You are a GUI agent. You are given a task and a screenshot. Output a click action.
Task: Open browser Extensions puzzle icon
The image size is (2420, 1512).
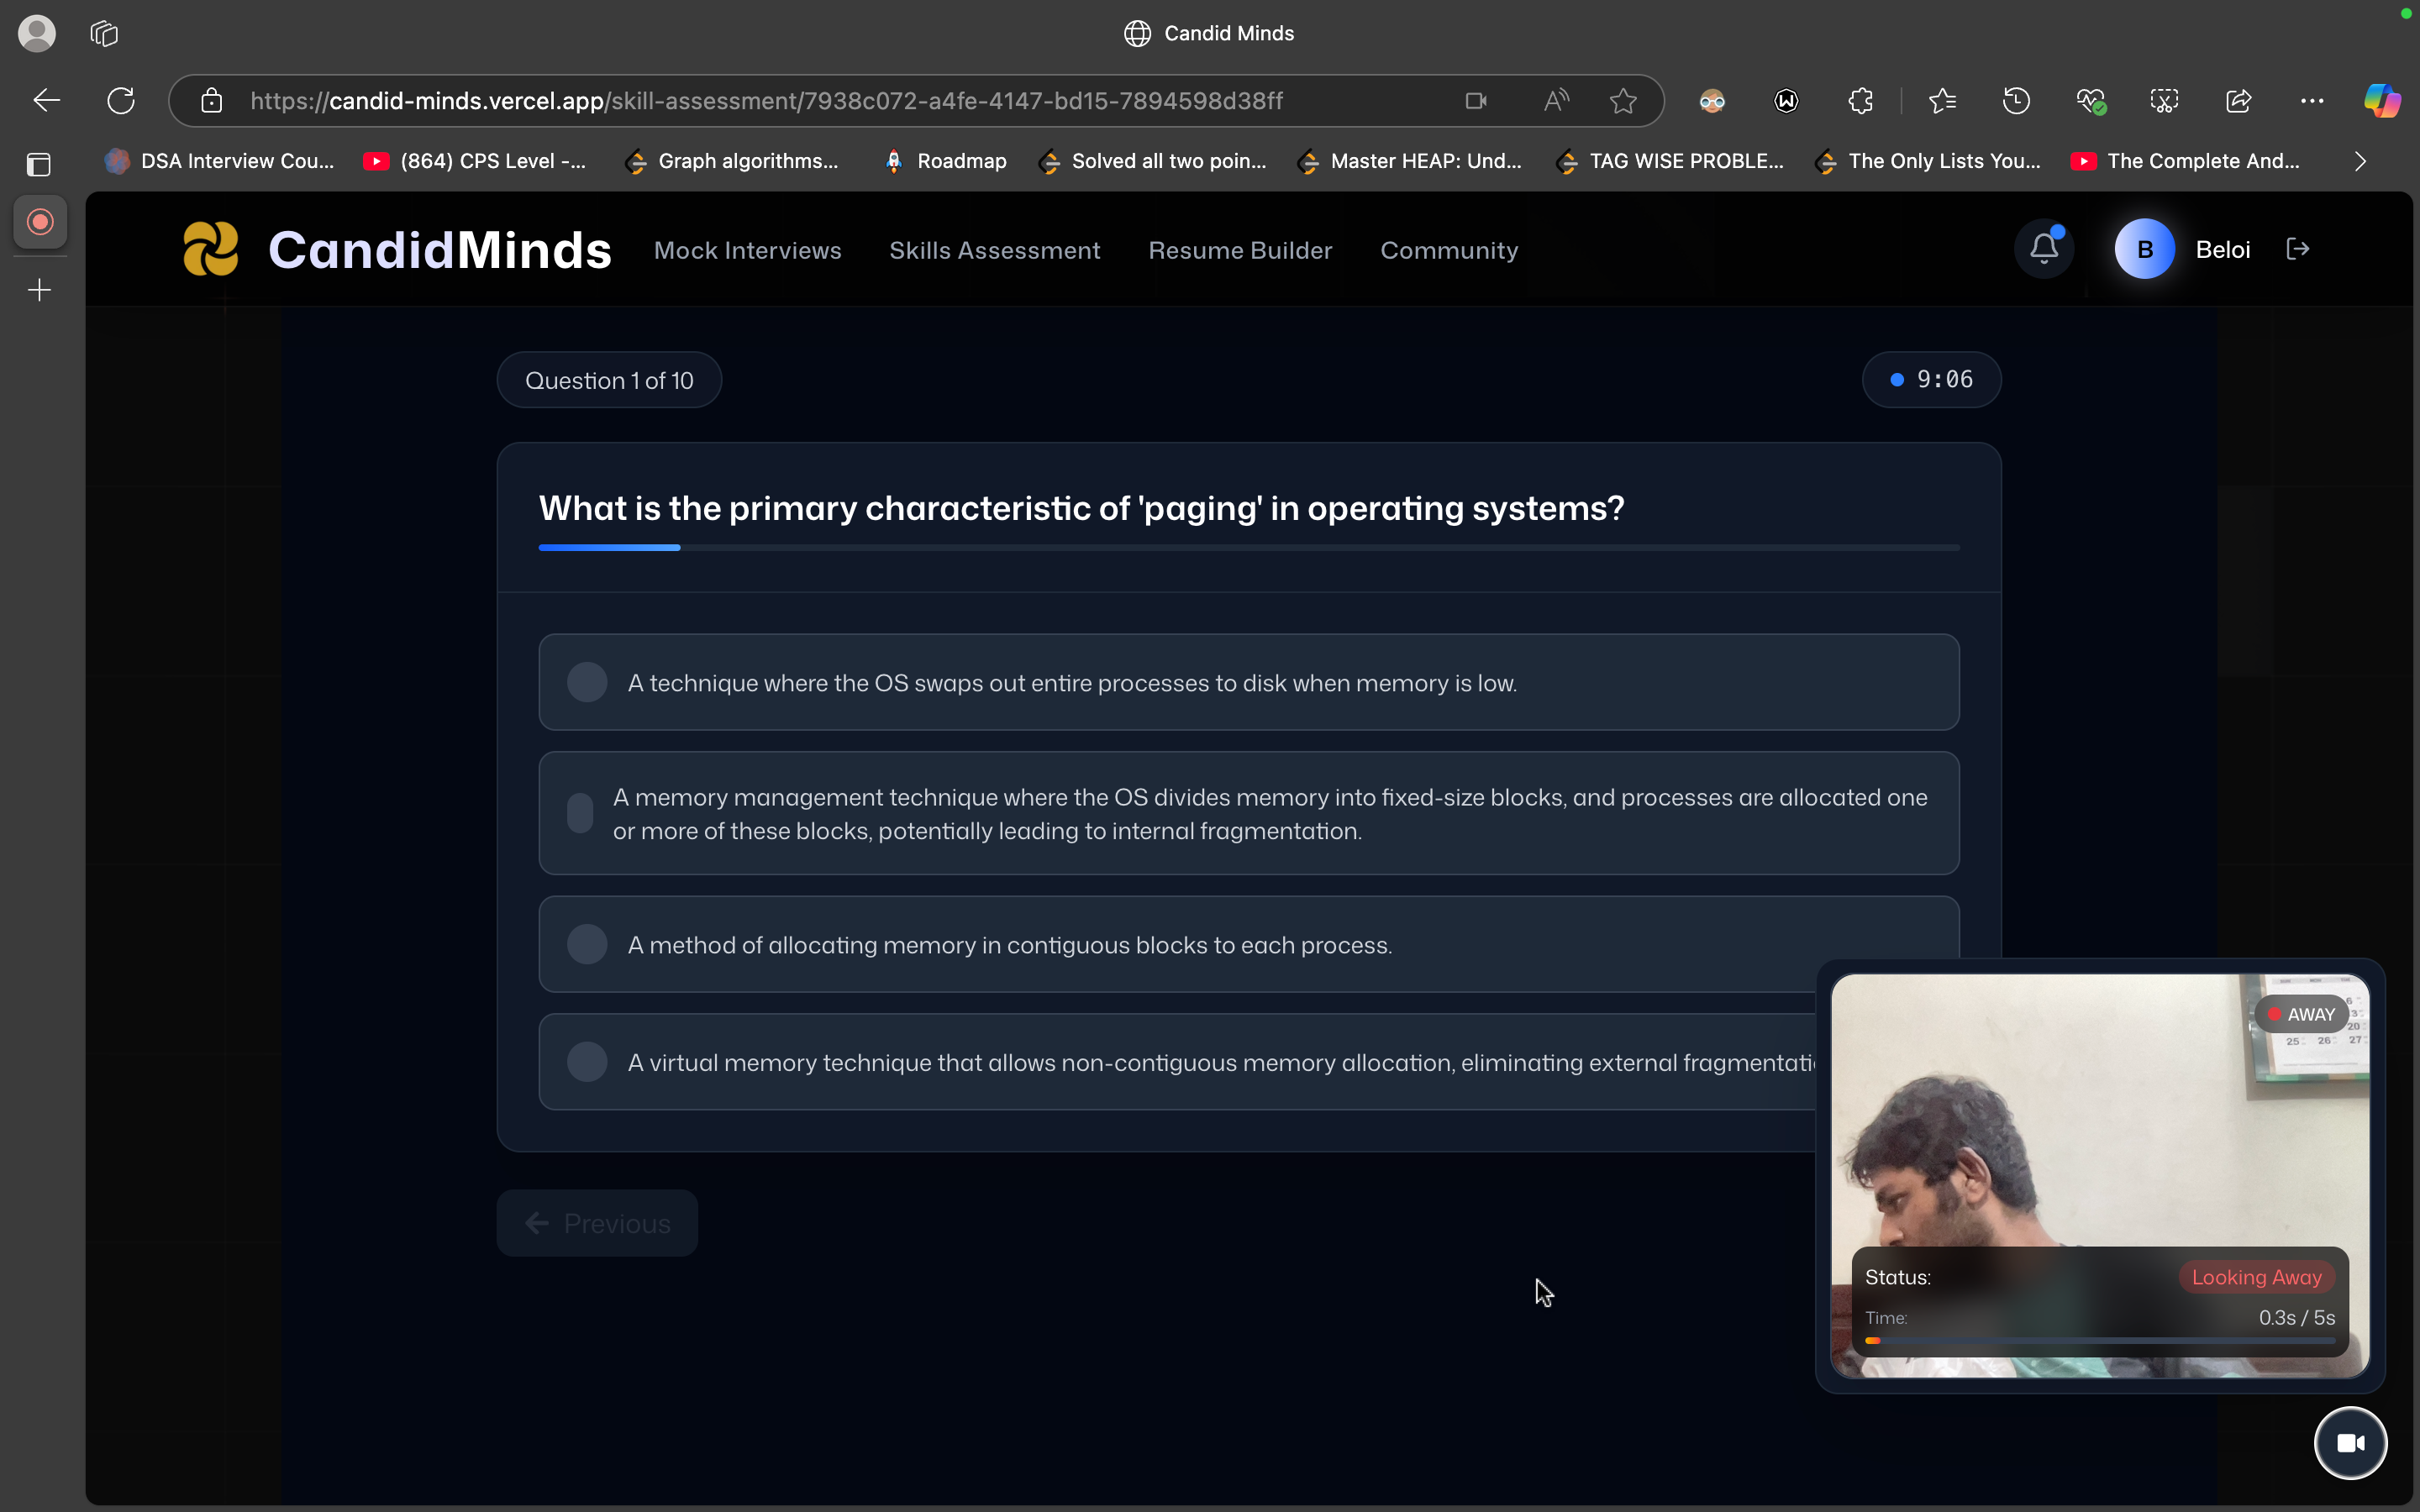click(x=1860, y=101)
